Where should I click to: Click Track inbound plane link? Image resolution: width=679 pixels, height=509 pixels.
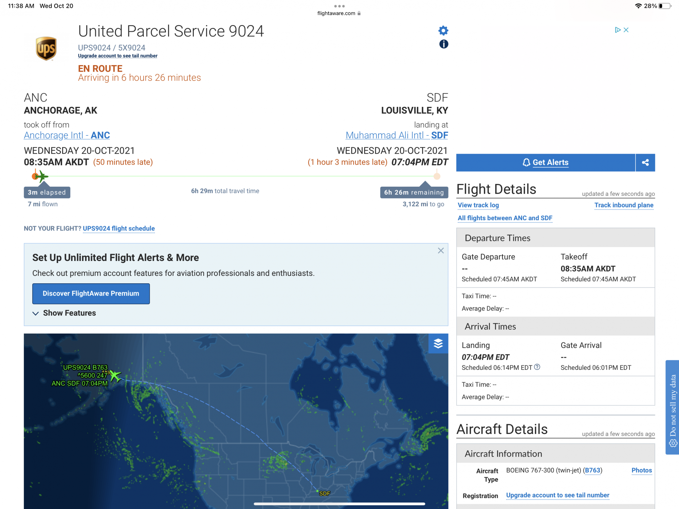click(624, 205)
